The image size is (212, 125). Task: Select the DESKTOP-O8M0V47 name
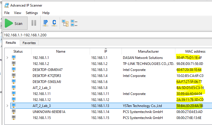tap(48, 70)
